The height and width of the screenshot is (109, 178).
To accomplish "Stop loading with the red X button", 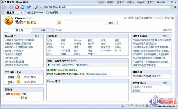I will click(x=17, y=7).
